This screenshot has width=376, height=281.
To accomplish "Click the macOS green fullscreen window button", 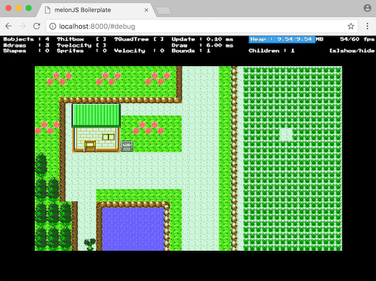I will point(28,8).
